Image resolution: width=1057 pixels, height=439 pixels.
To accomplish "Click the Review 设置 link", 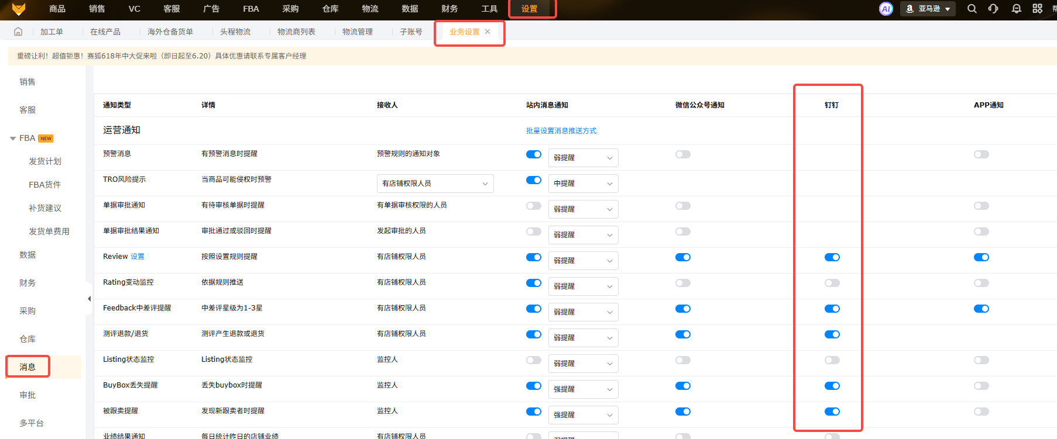I will click(138, 257).
